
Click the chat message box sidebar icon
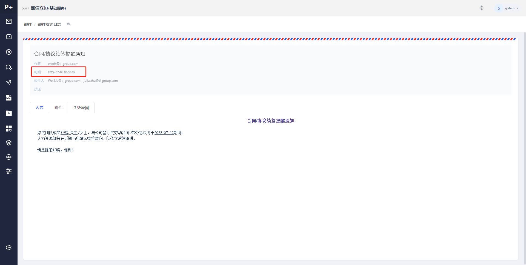point(9,37)
